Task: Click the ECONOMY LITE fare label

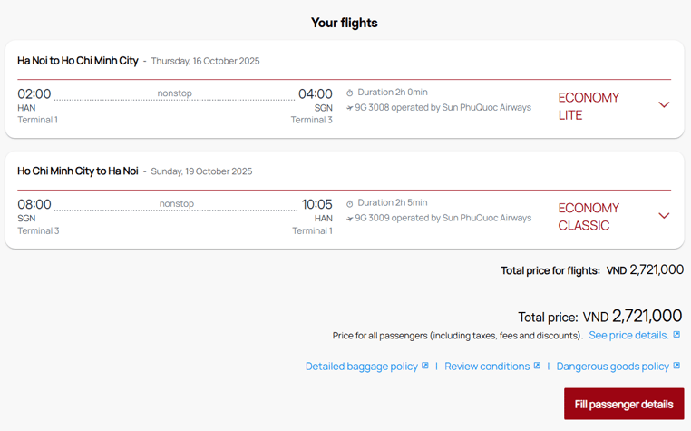Action: click(x=589, y=106)
